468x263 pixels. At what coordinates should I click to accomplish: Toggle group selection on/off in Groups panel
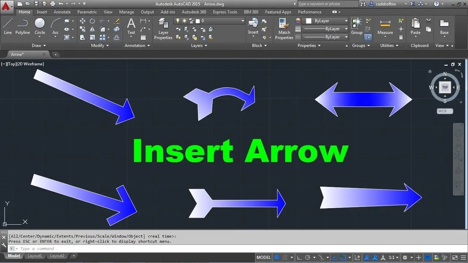368,37
